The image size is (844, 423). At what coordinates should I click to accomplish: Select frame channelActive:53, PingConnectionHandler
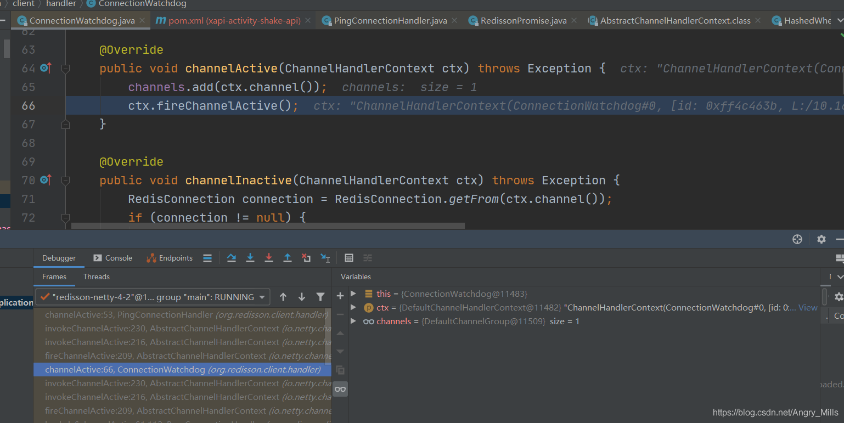[x=182, y=315]
